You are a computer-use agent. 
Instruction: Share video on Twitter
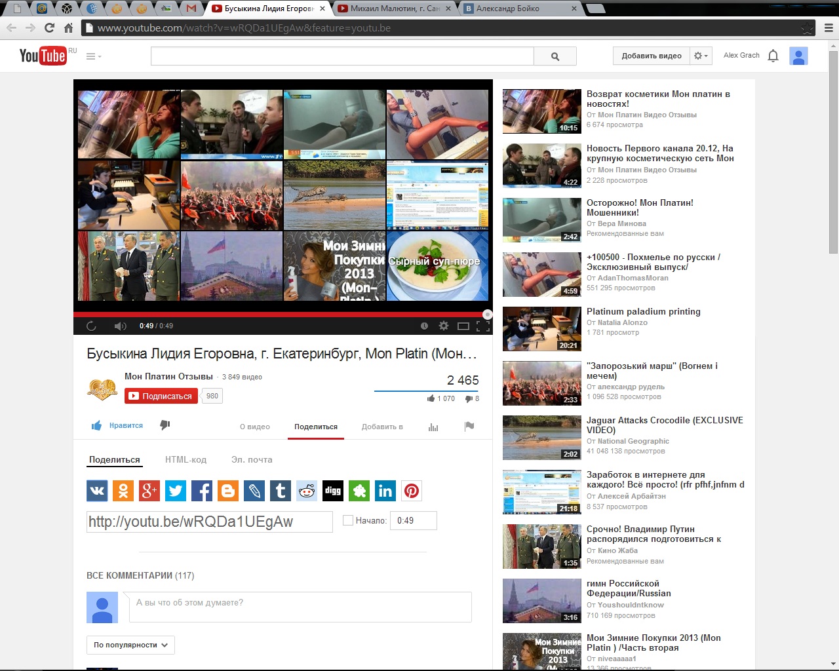point(176,490)
